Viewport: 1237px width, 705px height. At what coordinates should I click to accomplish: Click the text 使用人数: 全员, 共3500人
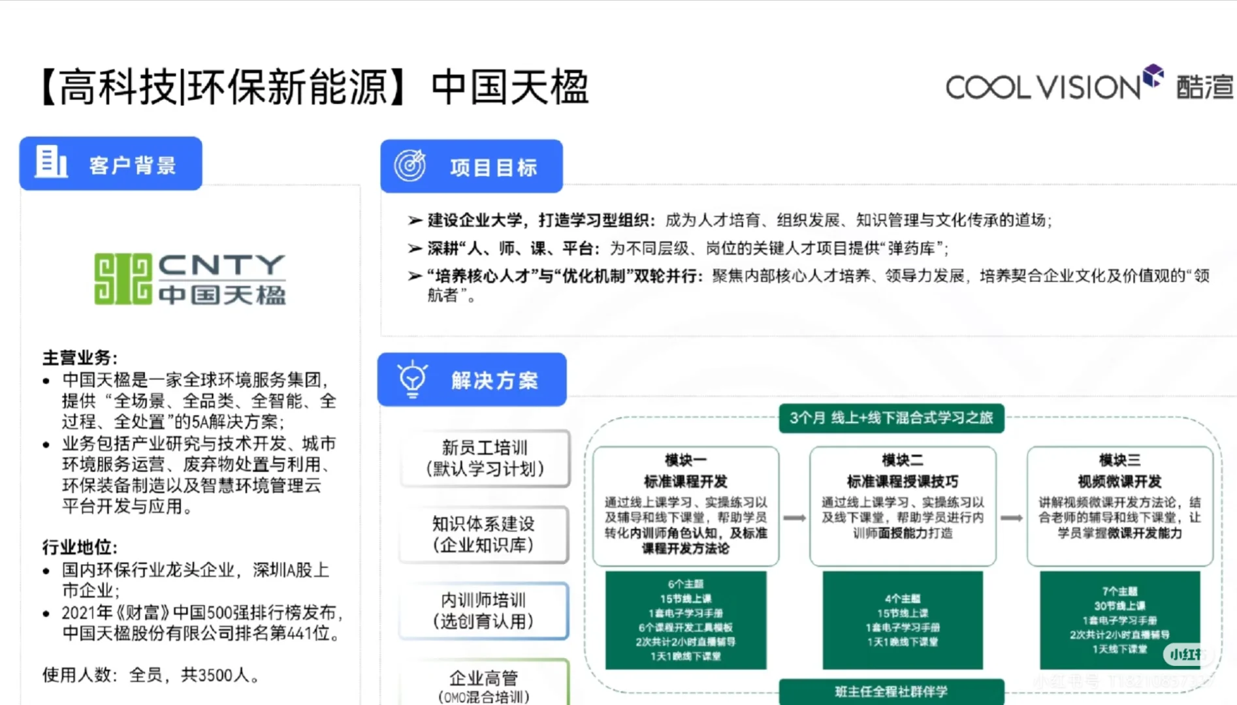152,675
